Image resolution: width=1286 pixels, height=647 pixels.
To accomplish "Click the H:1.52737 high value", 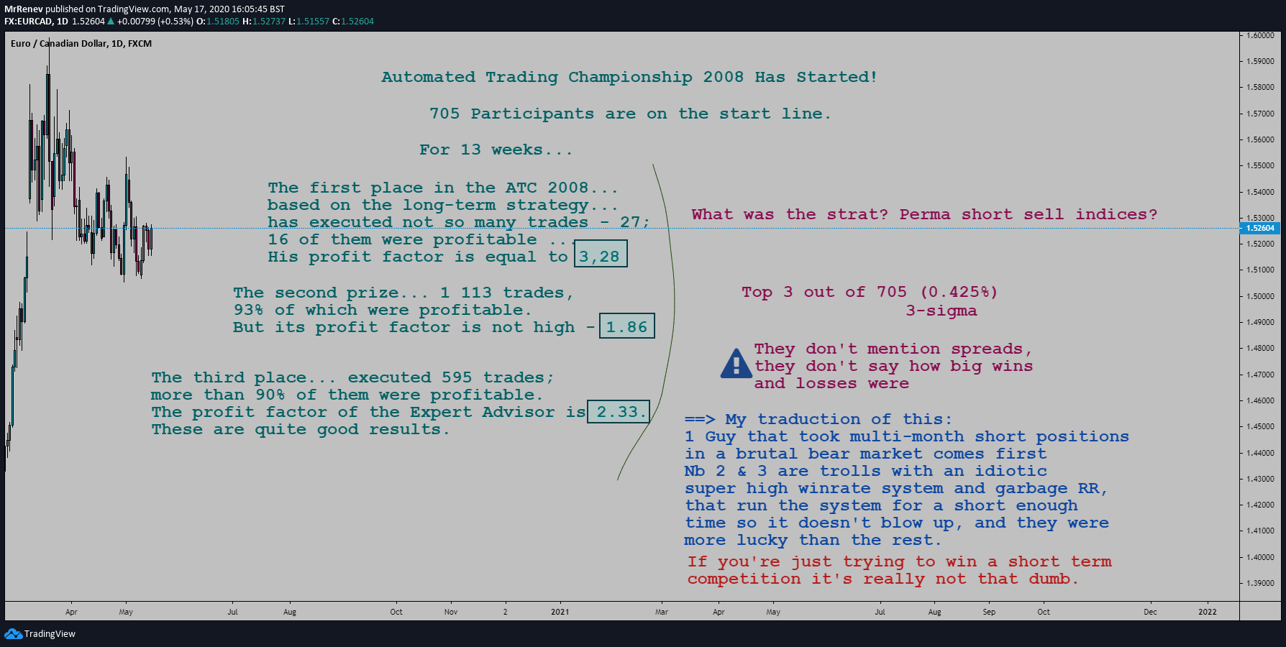I will tap(264, 22).
